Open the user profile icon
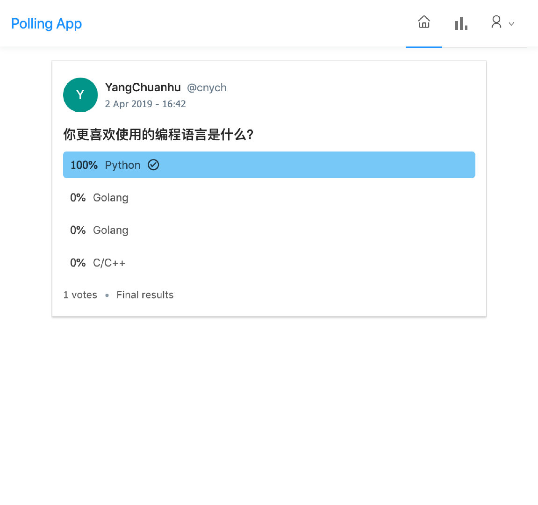This screenshot has height=505, width=538. point(496,22)
